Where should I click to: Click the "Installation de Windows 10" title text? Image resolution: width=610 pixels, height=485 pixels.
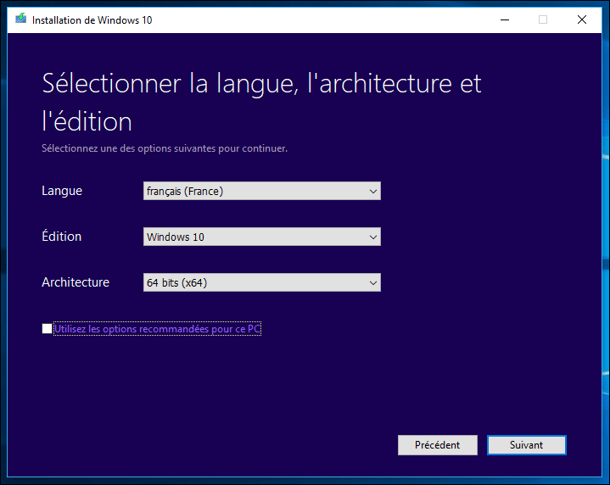[x=92, y=20]
